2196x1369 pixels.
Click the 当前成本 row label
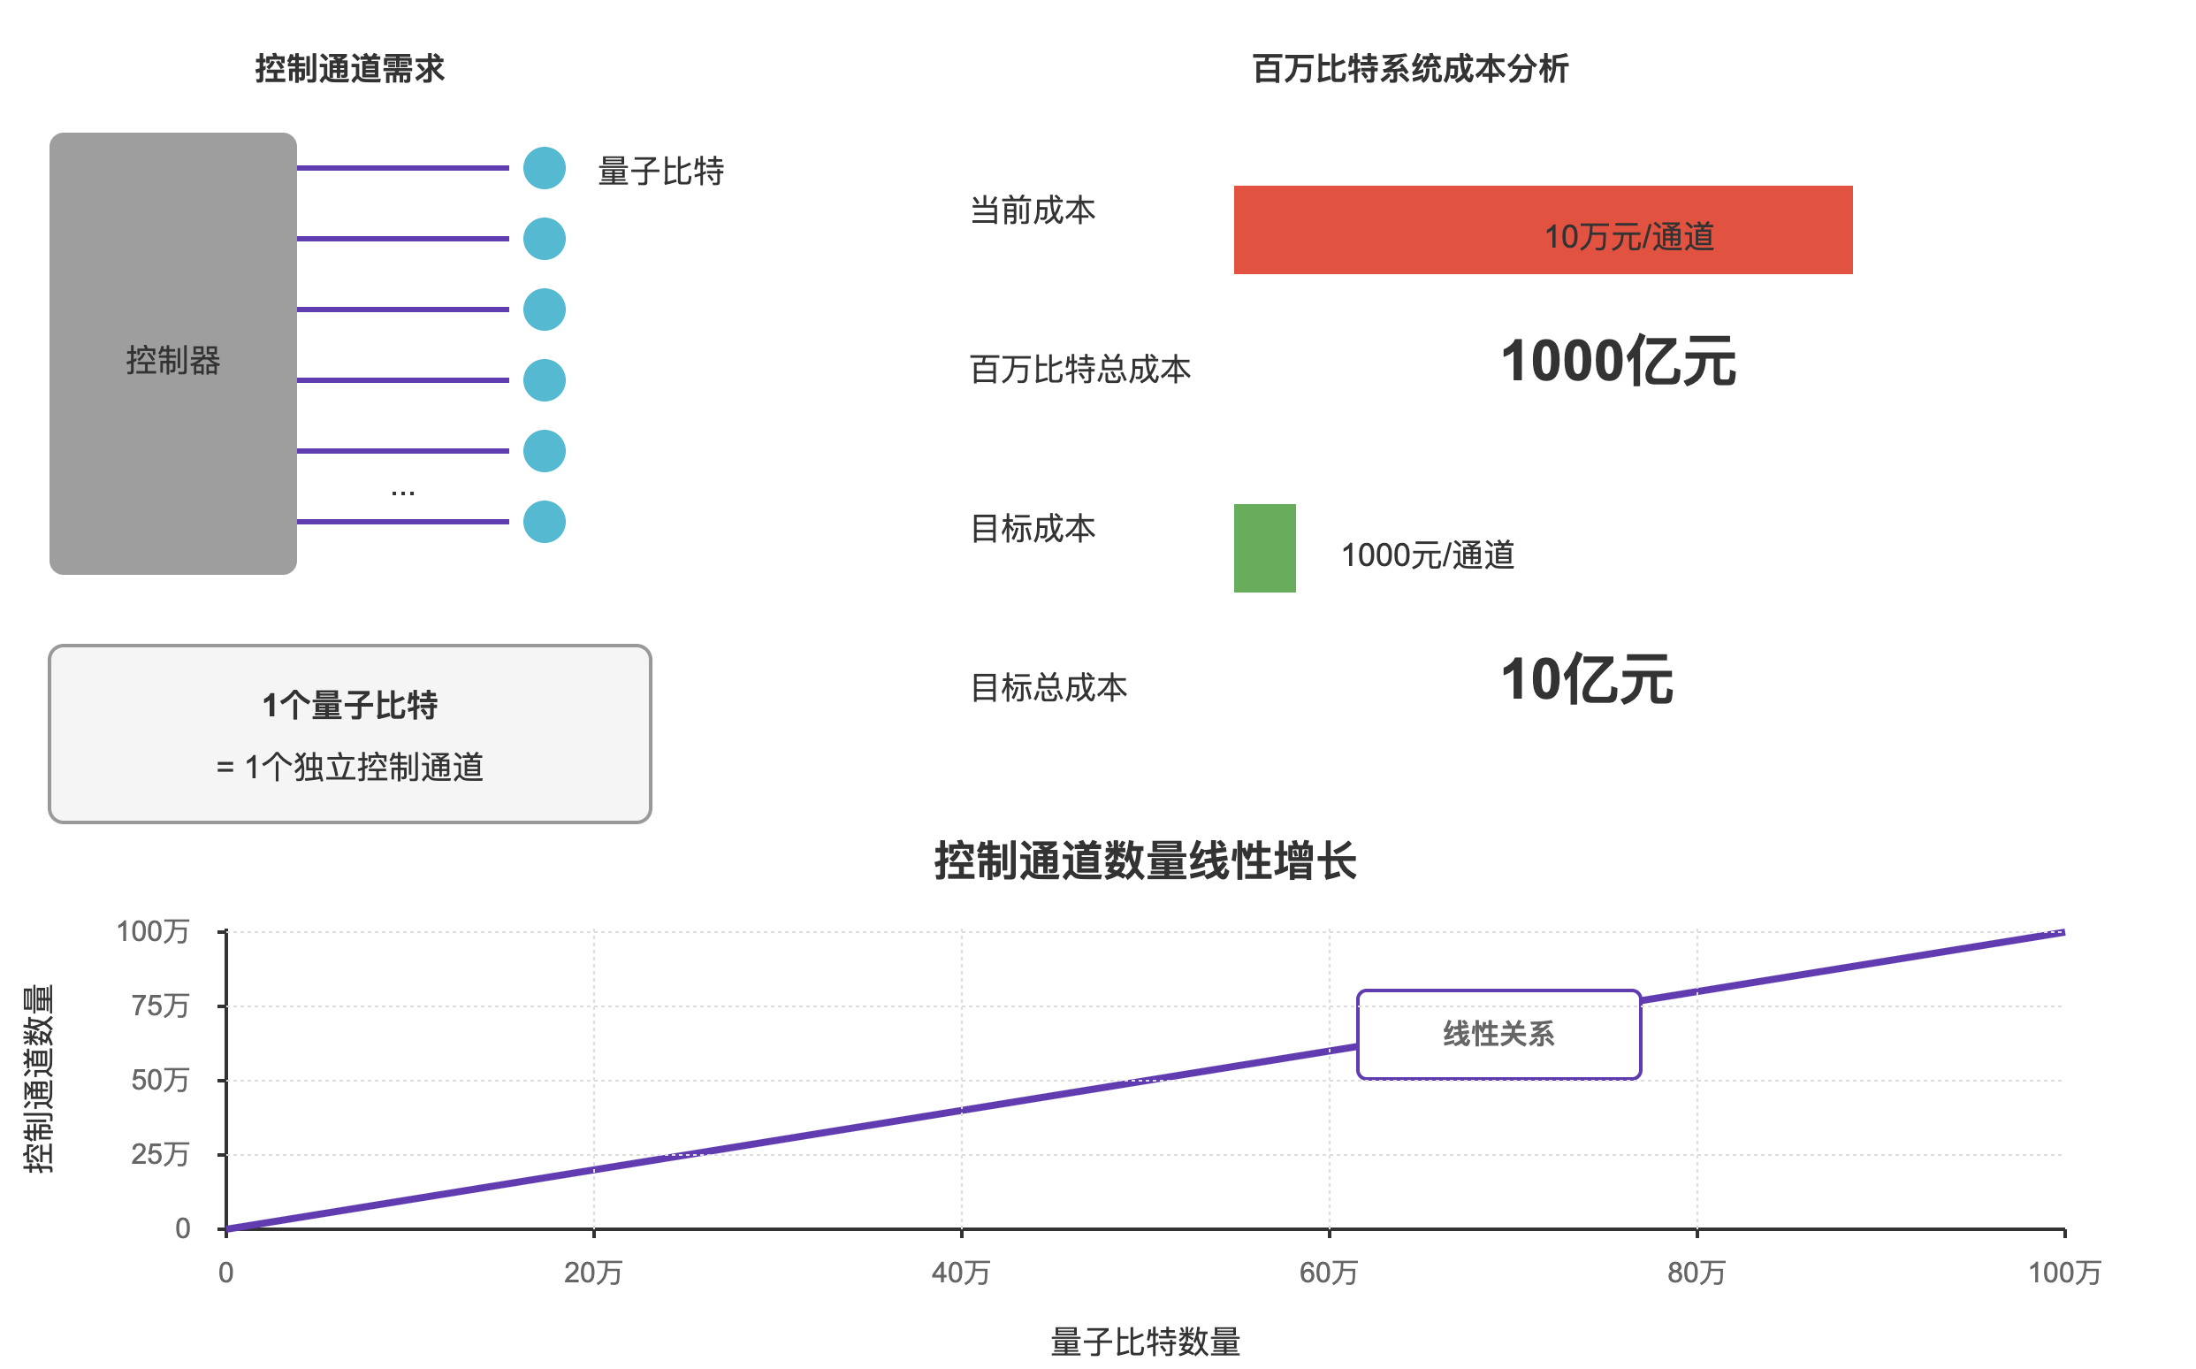coord(1033,211)
